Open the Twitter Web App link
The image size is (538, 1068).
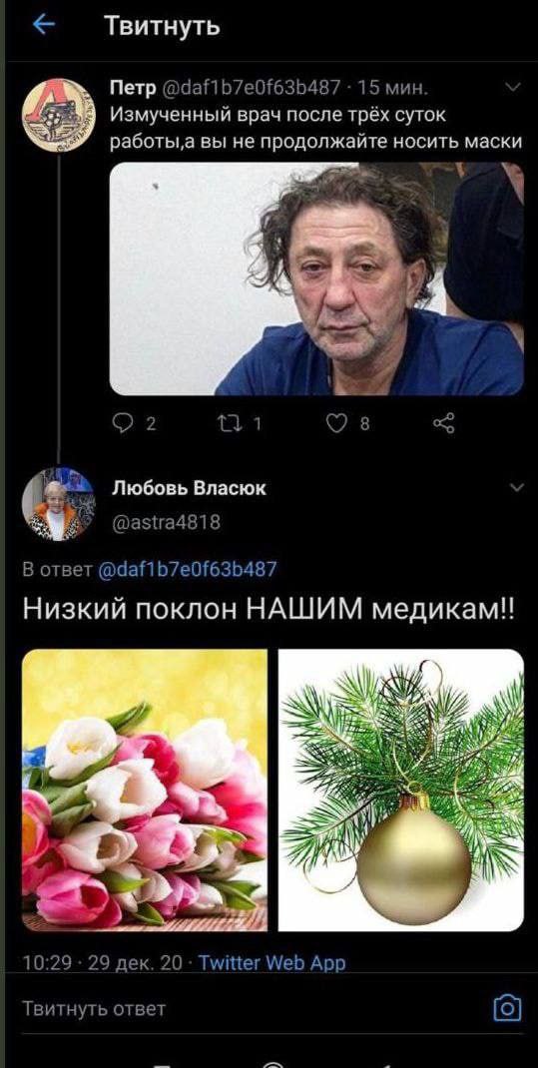[271, 963]
